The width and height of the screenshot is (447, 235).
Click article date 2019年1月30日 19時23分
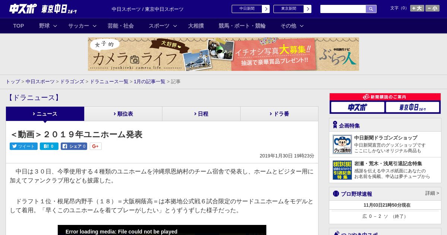point(287,156)
